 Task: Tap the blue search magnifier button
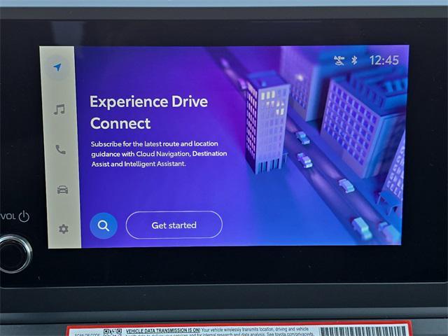coord(104,225)
